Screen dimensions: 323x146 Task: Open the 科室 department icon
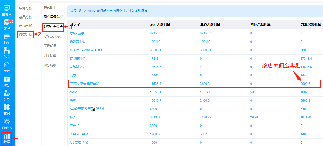coord(7,51)
